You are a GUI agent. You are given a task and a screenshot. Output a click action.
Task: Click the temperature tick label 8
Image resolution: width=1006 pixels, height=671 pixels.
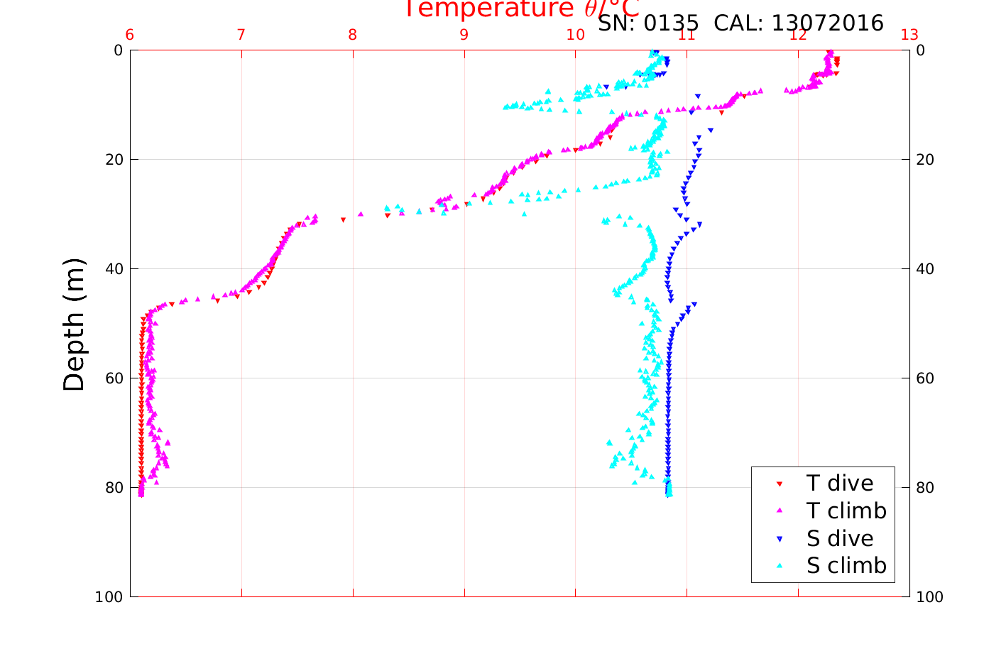click(x=353, y=36)
